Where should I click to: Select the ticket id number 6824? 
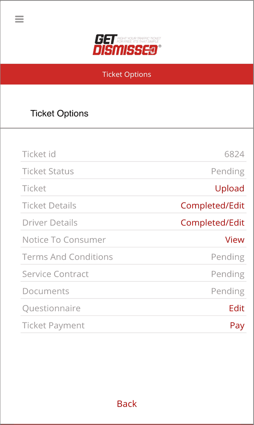point(234,154)
